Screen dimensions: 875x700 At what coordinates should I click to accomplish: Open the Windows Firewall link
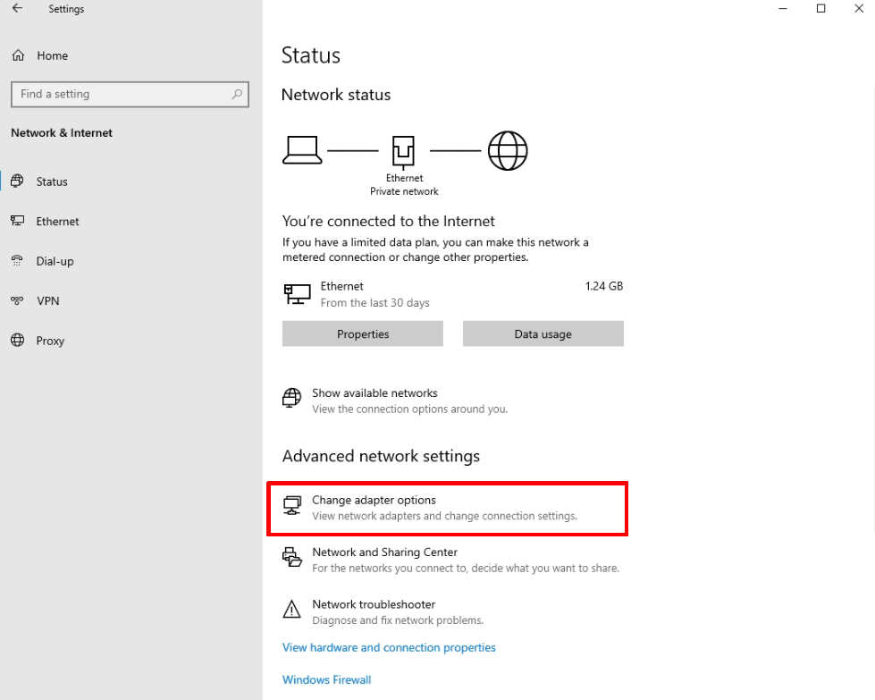coord(326,679)
